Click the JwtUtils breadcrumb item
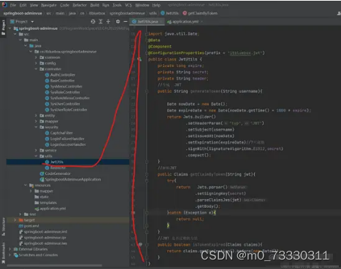Viewport: 341px width, 269px height. (x=169, y=13)
